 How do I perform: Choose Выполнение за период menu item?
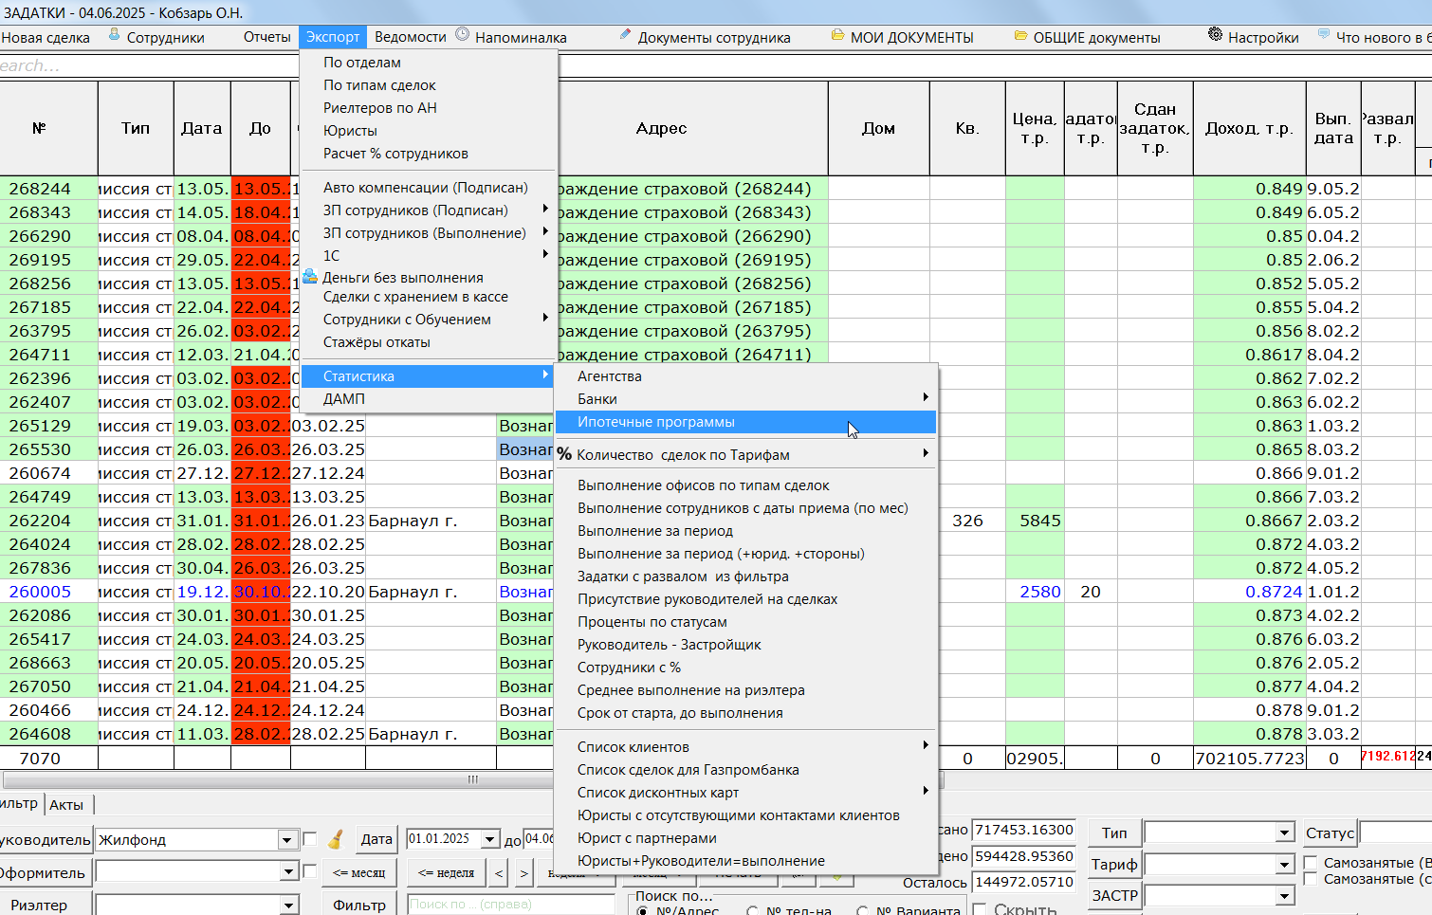click(745, 531)
